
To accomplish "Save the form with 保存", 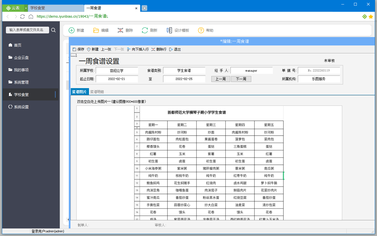I will 78,49.
